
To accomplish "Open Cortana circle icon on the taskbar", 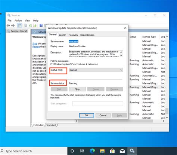I will (x=72, y=151).
